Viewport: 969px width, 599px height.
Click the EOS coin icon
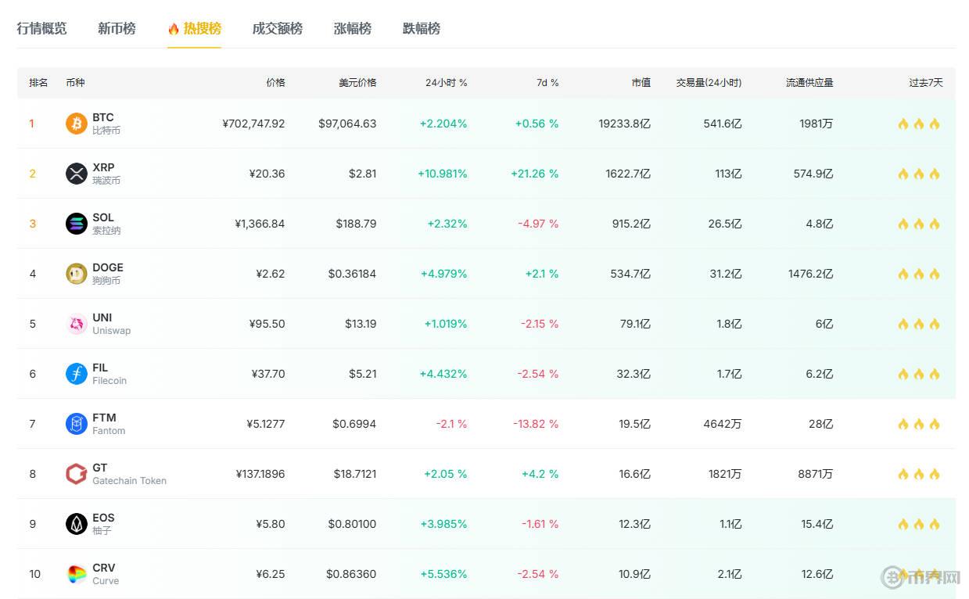pyautogui.click(x=76, y=524)
